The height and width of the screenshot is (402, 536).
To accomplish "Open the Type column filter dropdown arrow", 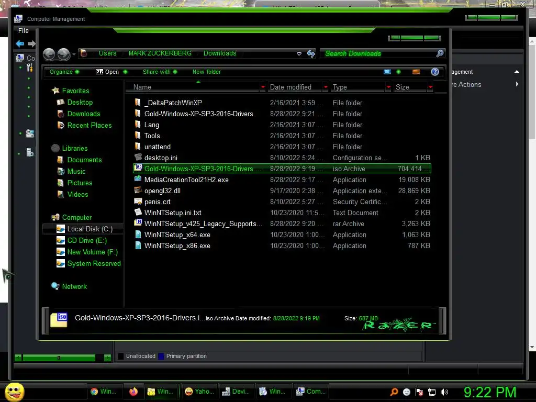I will point(388,87).
